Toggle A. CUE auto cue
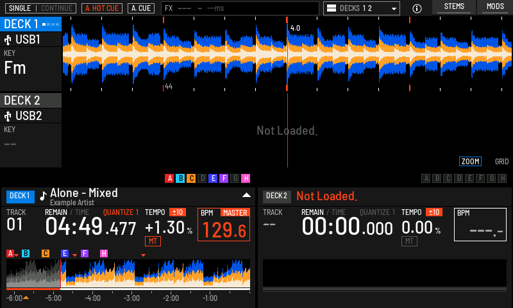Screen dimensions: 513x308 click(x=141, y=8)
